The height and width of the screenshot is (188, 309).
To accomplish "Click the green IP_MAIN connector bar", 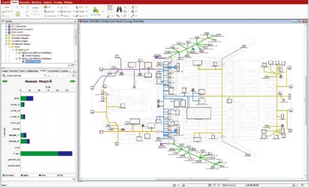I will pos(39,153).
